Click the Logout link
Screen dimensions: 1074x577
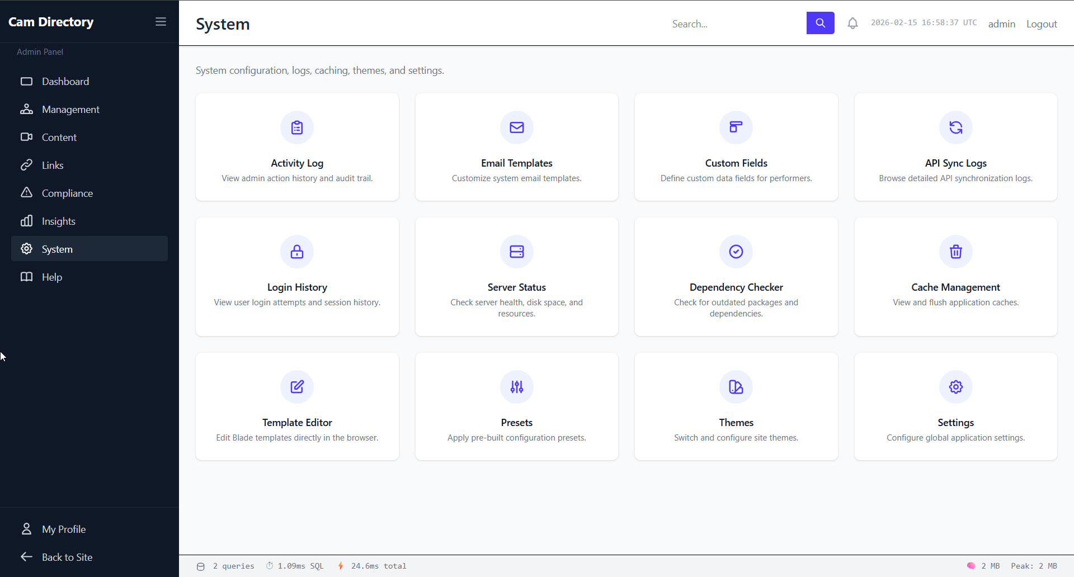click(1041, 24)
